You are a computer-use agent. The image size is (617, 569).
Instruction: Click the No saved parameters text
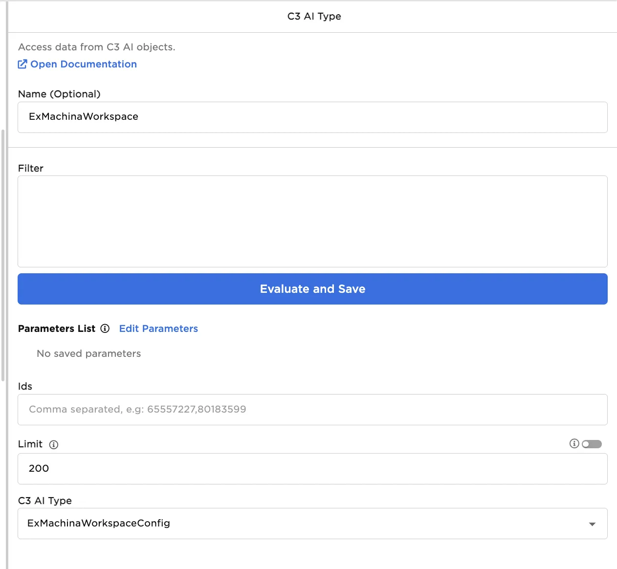pyautogui.click(x=88, y=353)
